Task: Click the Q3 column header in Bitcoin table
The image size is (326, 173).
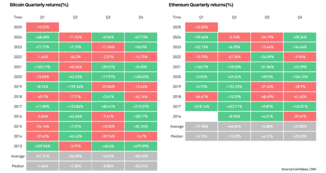Action: [x=108, y=17]
